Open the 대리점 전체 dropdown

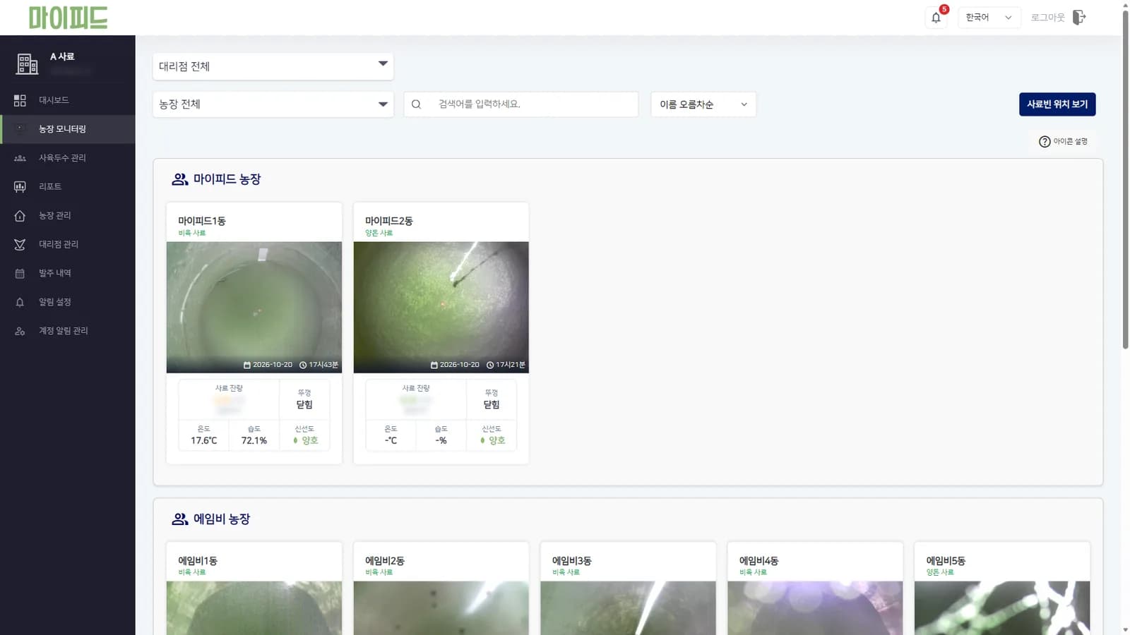click(x=273, y=66)
